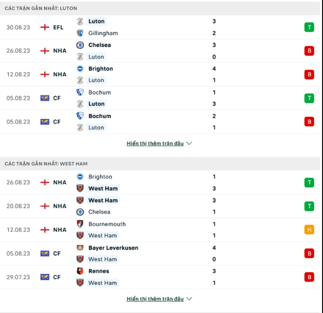Click the green T badge for Luton vs Gillingham

coord(309,27)
